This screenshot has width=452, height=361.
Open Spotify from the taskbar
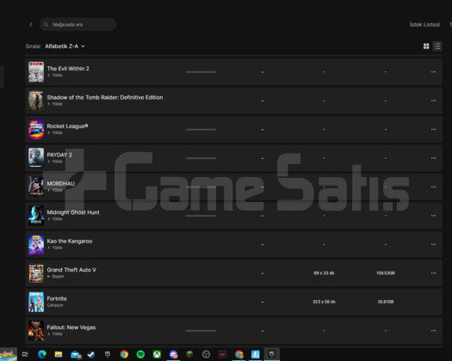pyautogui.click(x=140, y=354)
